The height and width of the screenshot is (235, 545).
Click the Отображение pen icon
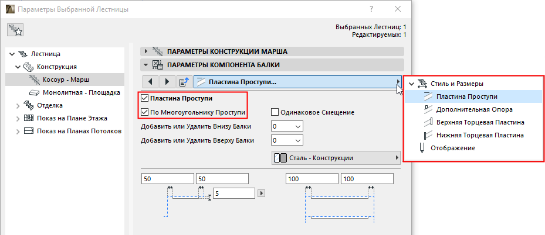(422, 148)
